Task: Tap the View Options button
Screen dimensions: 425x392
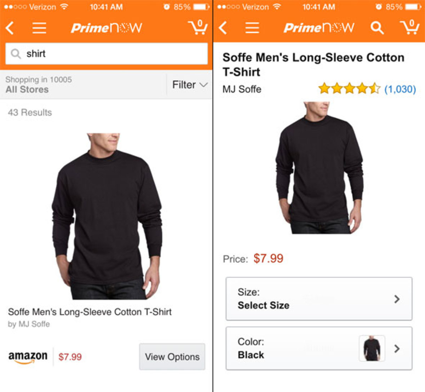Action: tap(172, 357)
